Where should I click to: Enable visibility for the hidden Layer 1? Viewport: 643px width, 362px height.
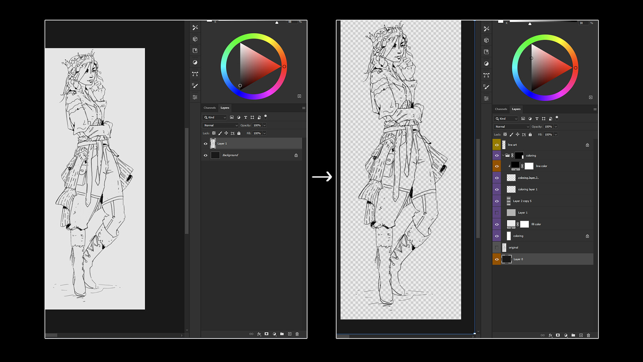click(x=497, y=212)
